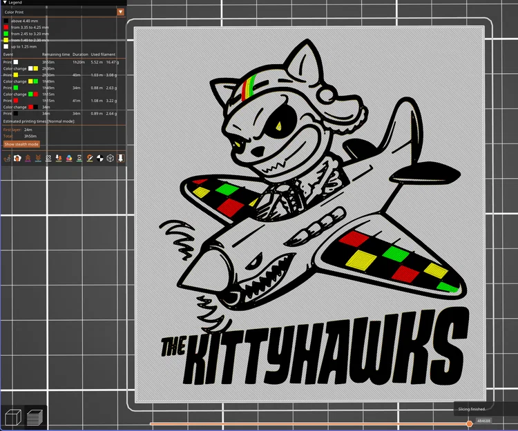Click yellow swatch for 1.40 to 2.30 mm

tap(6, 40)
